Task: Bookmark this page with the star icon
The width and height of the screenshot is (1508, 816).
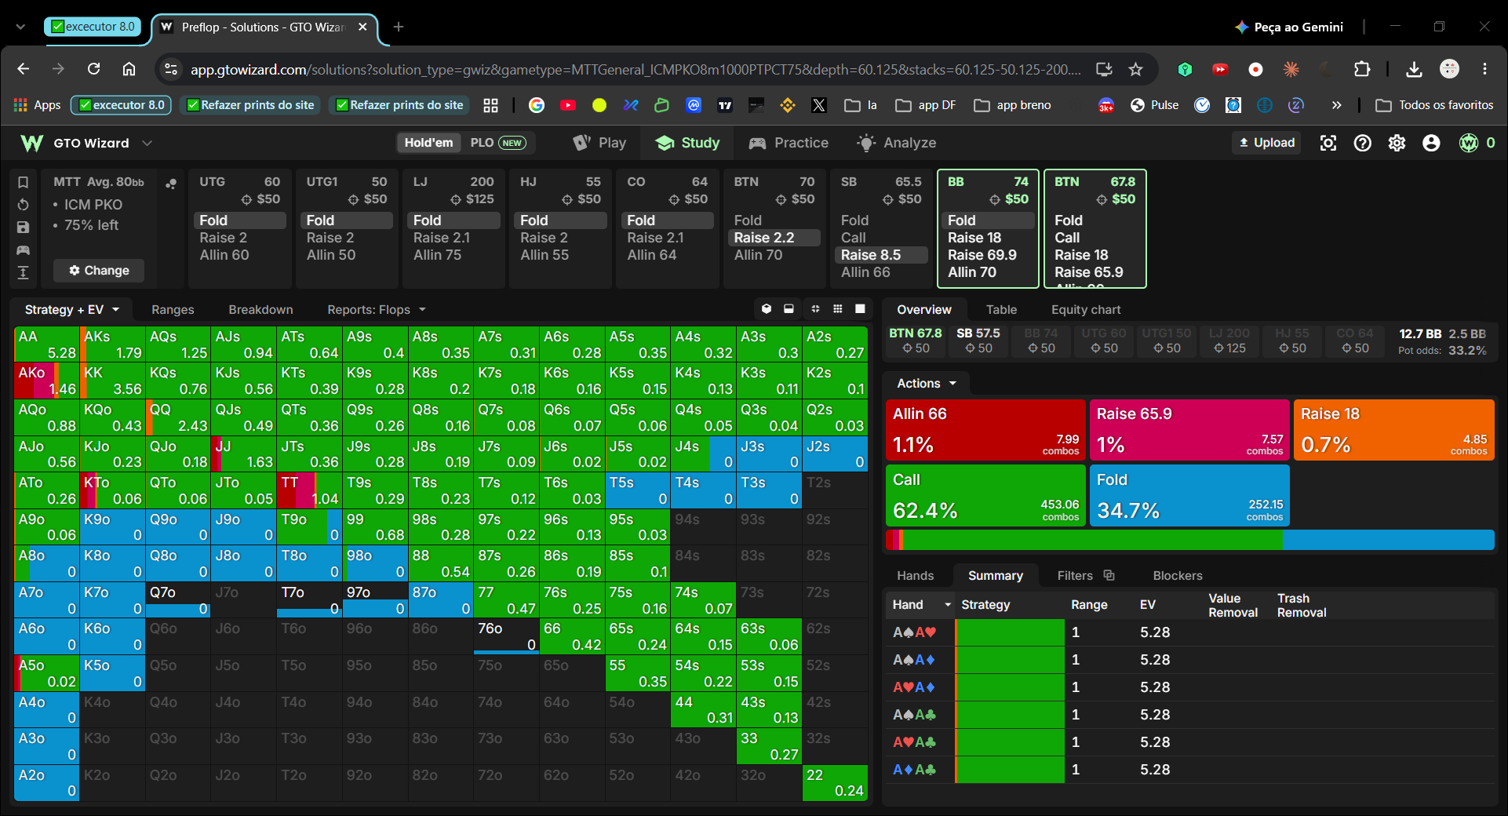Action: pos(1136,69)
